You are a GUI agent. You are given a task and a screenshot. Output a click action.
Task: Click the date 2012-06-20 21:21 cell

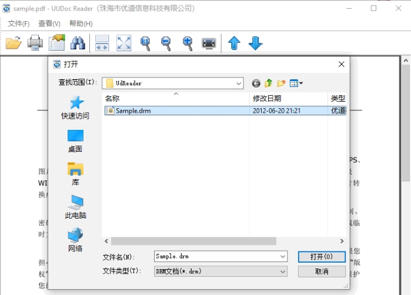click(x=276, y=111)
